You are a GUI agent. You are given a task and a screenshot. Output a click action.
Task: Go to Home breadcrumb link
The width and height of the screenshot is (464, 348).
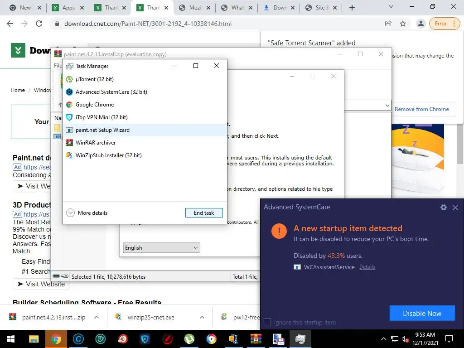pyautogui.click(x=18, y=90)
